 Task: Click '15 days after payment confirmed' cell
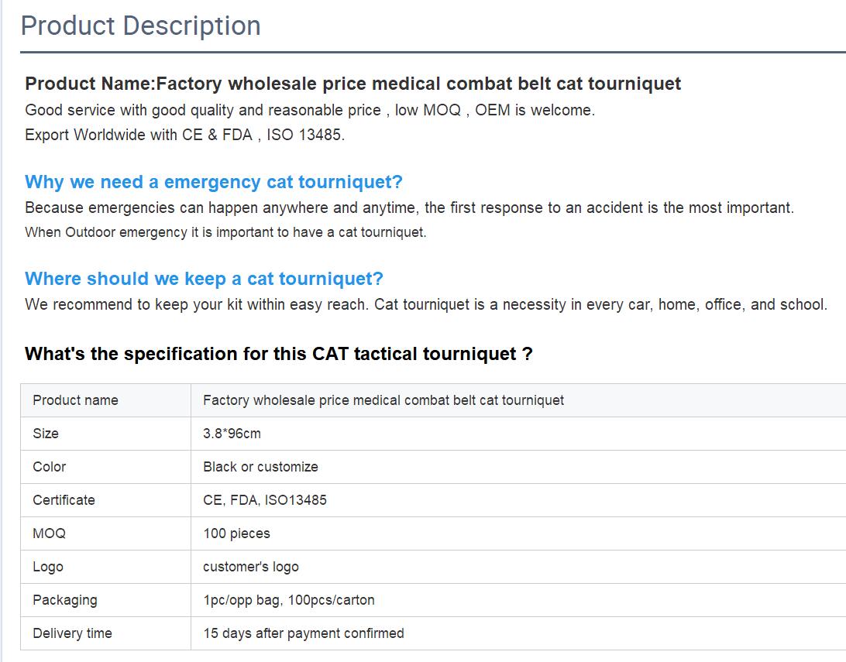click(303, 633)
